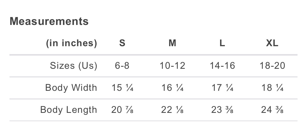Click the 6-8 US size cell
This screenshot has height=137, width=307.
[122, 66]
